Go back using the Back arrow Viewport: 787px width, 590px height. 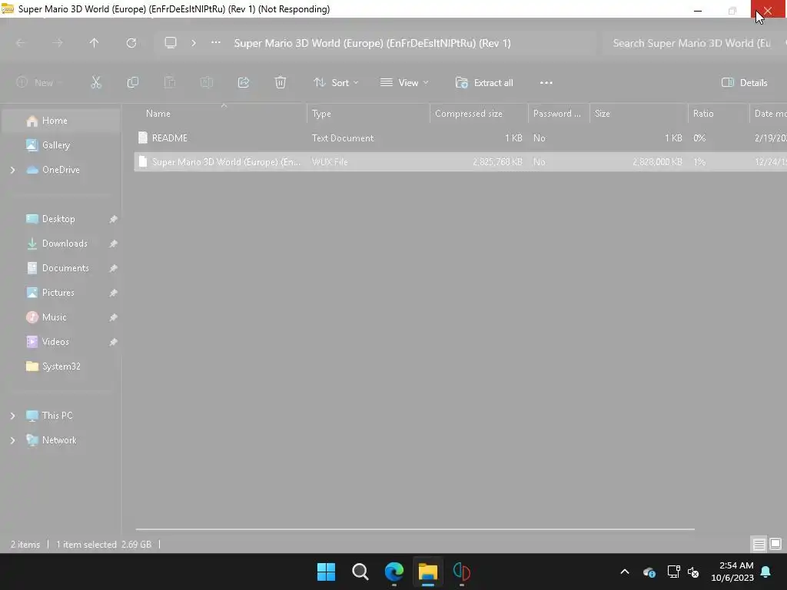(x=21, y=43)
